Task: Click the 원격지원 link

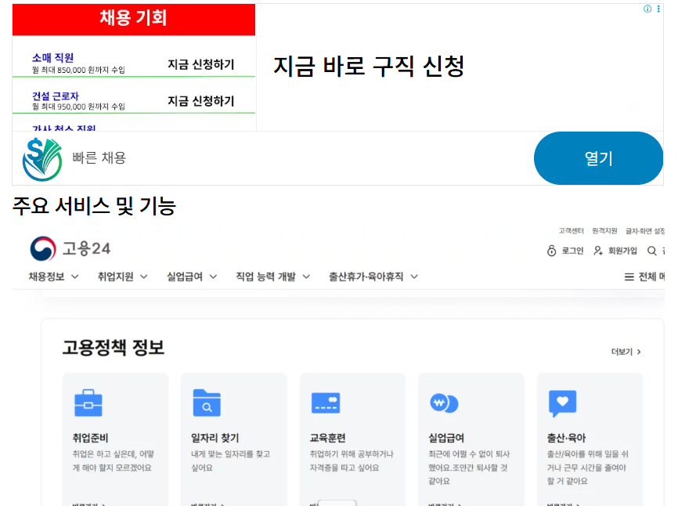Action: [x=604, y=231]
